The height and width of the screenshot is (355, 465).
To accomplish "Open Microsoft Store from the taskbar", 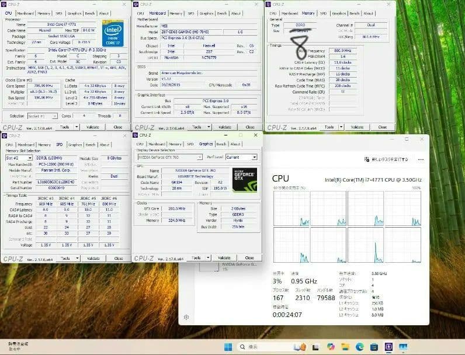I will tap(374, 347).
